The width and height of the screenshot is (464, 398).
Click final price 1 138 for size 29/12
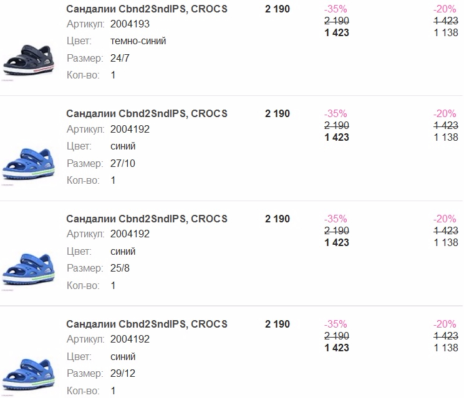[446, 348]
